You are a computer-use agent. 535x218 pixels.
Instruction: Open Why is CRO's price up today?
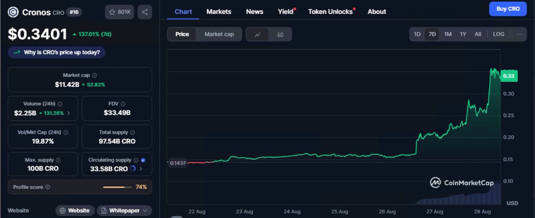pyautogui.click(x=57, y=52)
